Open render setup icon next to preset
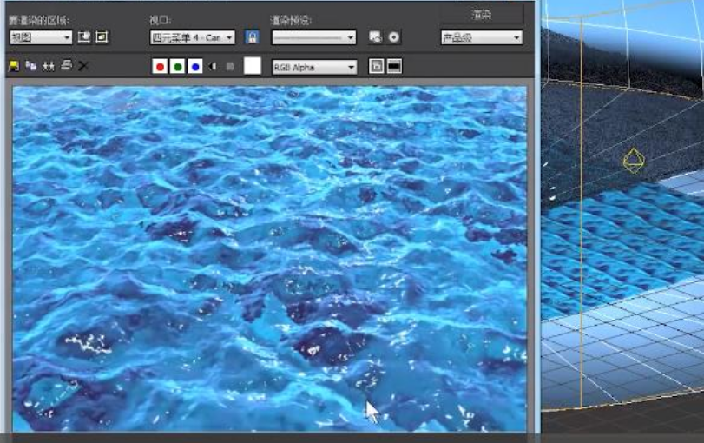704x443 pixels. pos(375,37)
